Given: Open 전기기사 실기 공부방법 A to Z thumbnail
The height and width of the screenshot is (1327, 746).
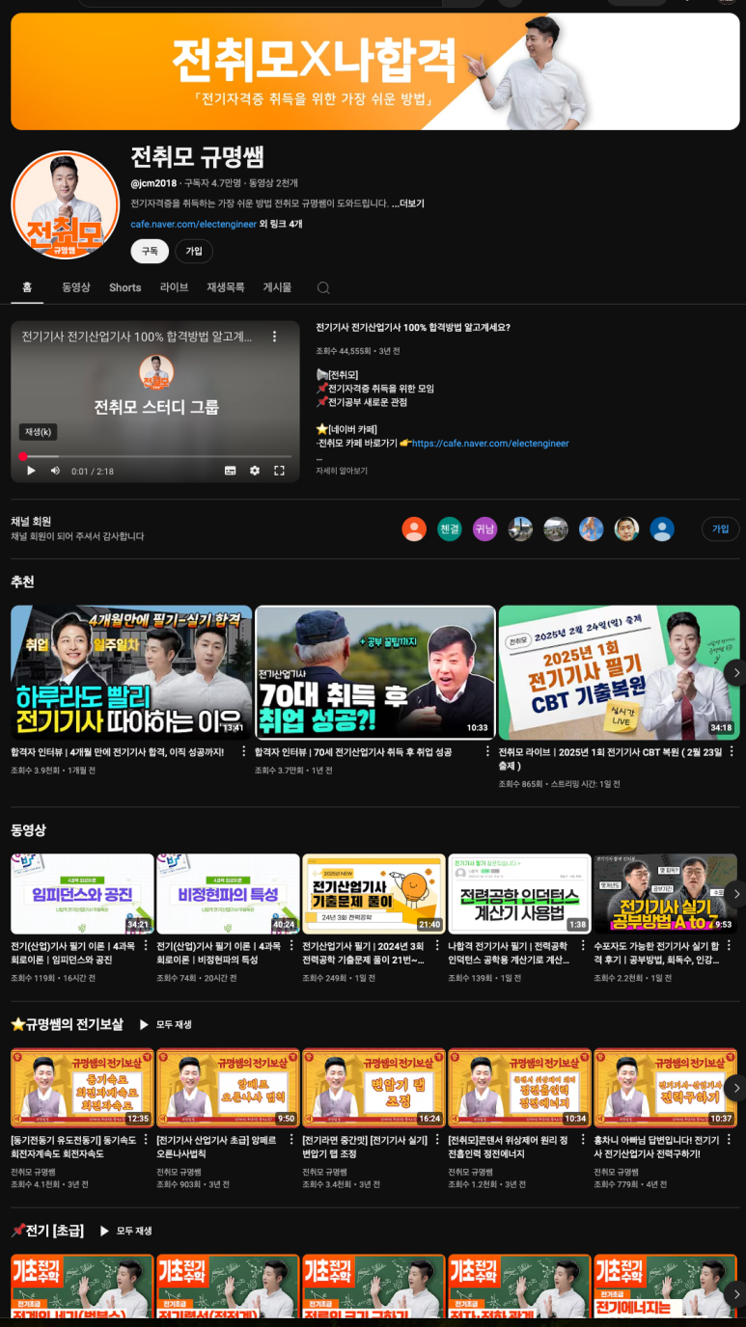Looking at the screenshot, I should pos(665,894).
